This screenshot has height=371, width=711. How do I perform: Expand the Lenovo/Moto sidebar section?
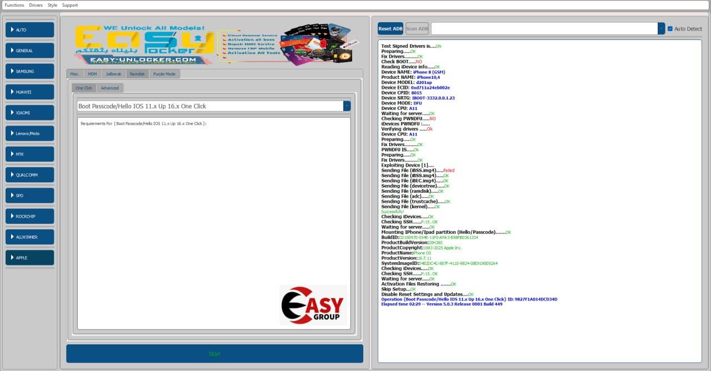click(30, 133)
